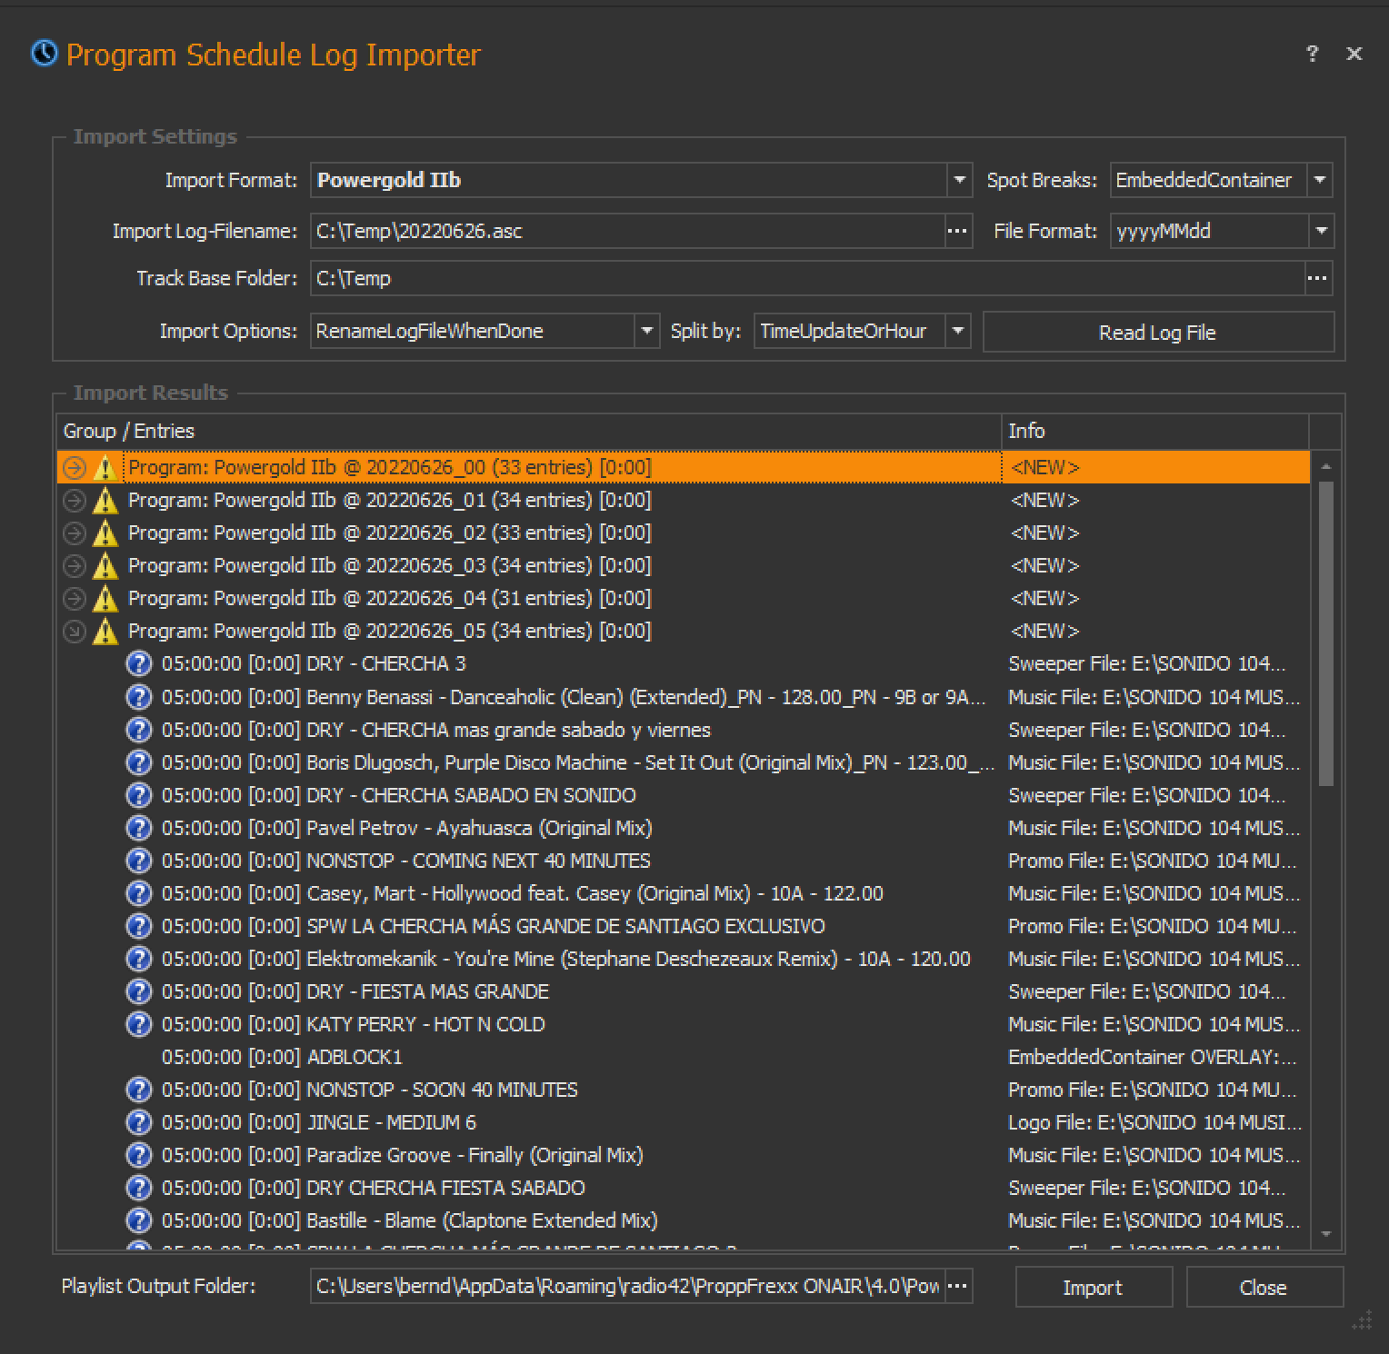
Task: Collapse the 20220626_05 program group
Action: (75, 632)
